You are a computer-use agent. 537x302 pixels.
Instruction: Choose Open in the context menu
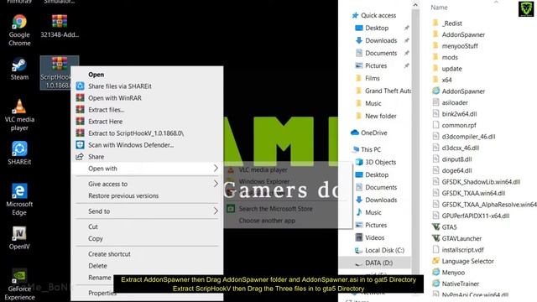pyautogui.click(x=96, y=75)
